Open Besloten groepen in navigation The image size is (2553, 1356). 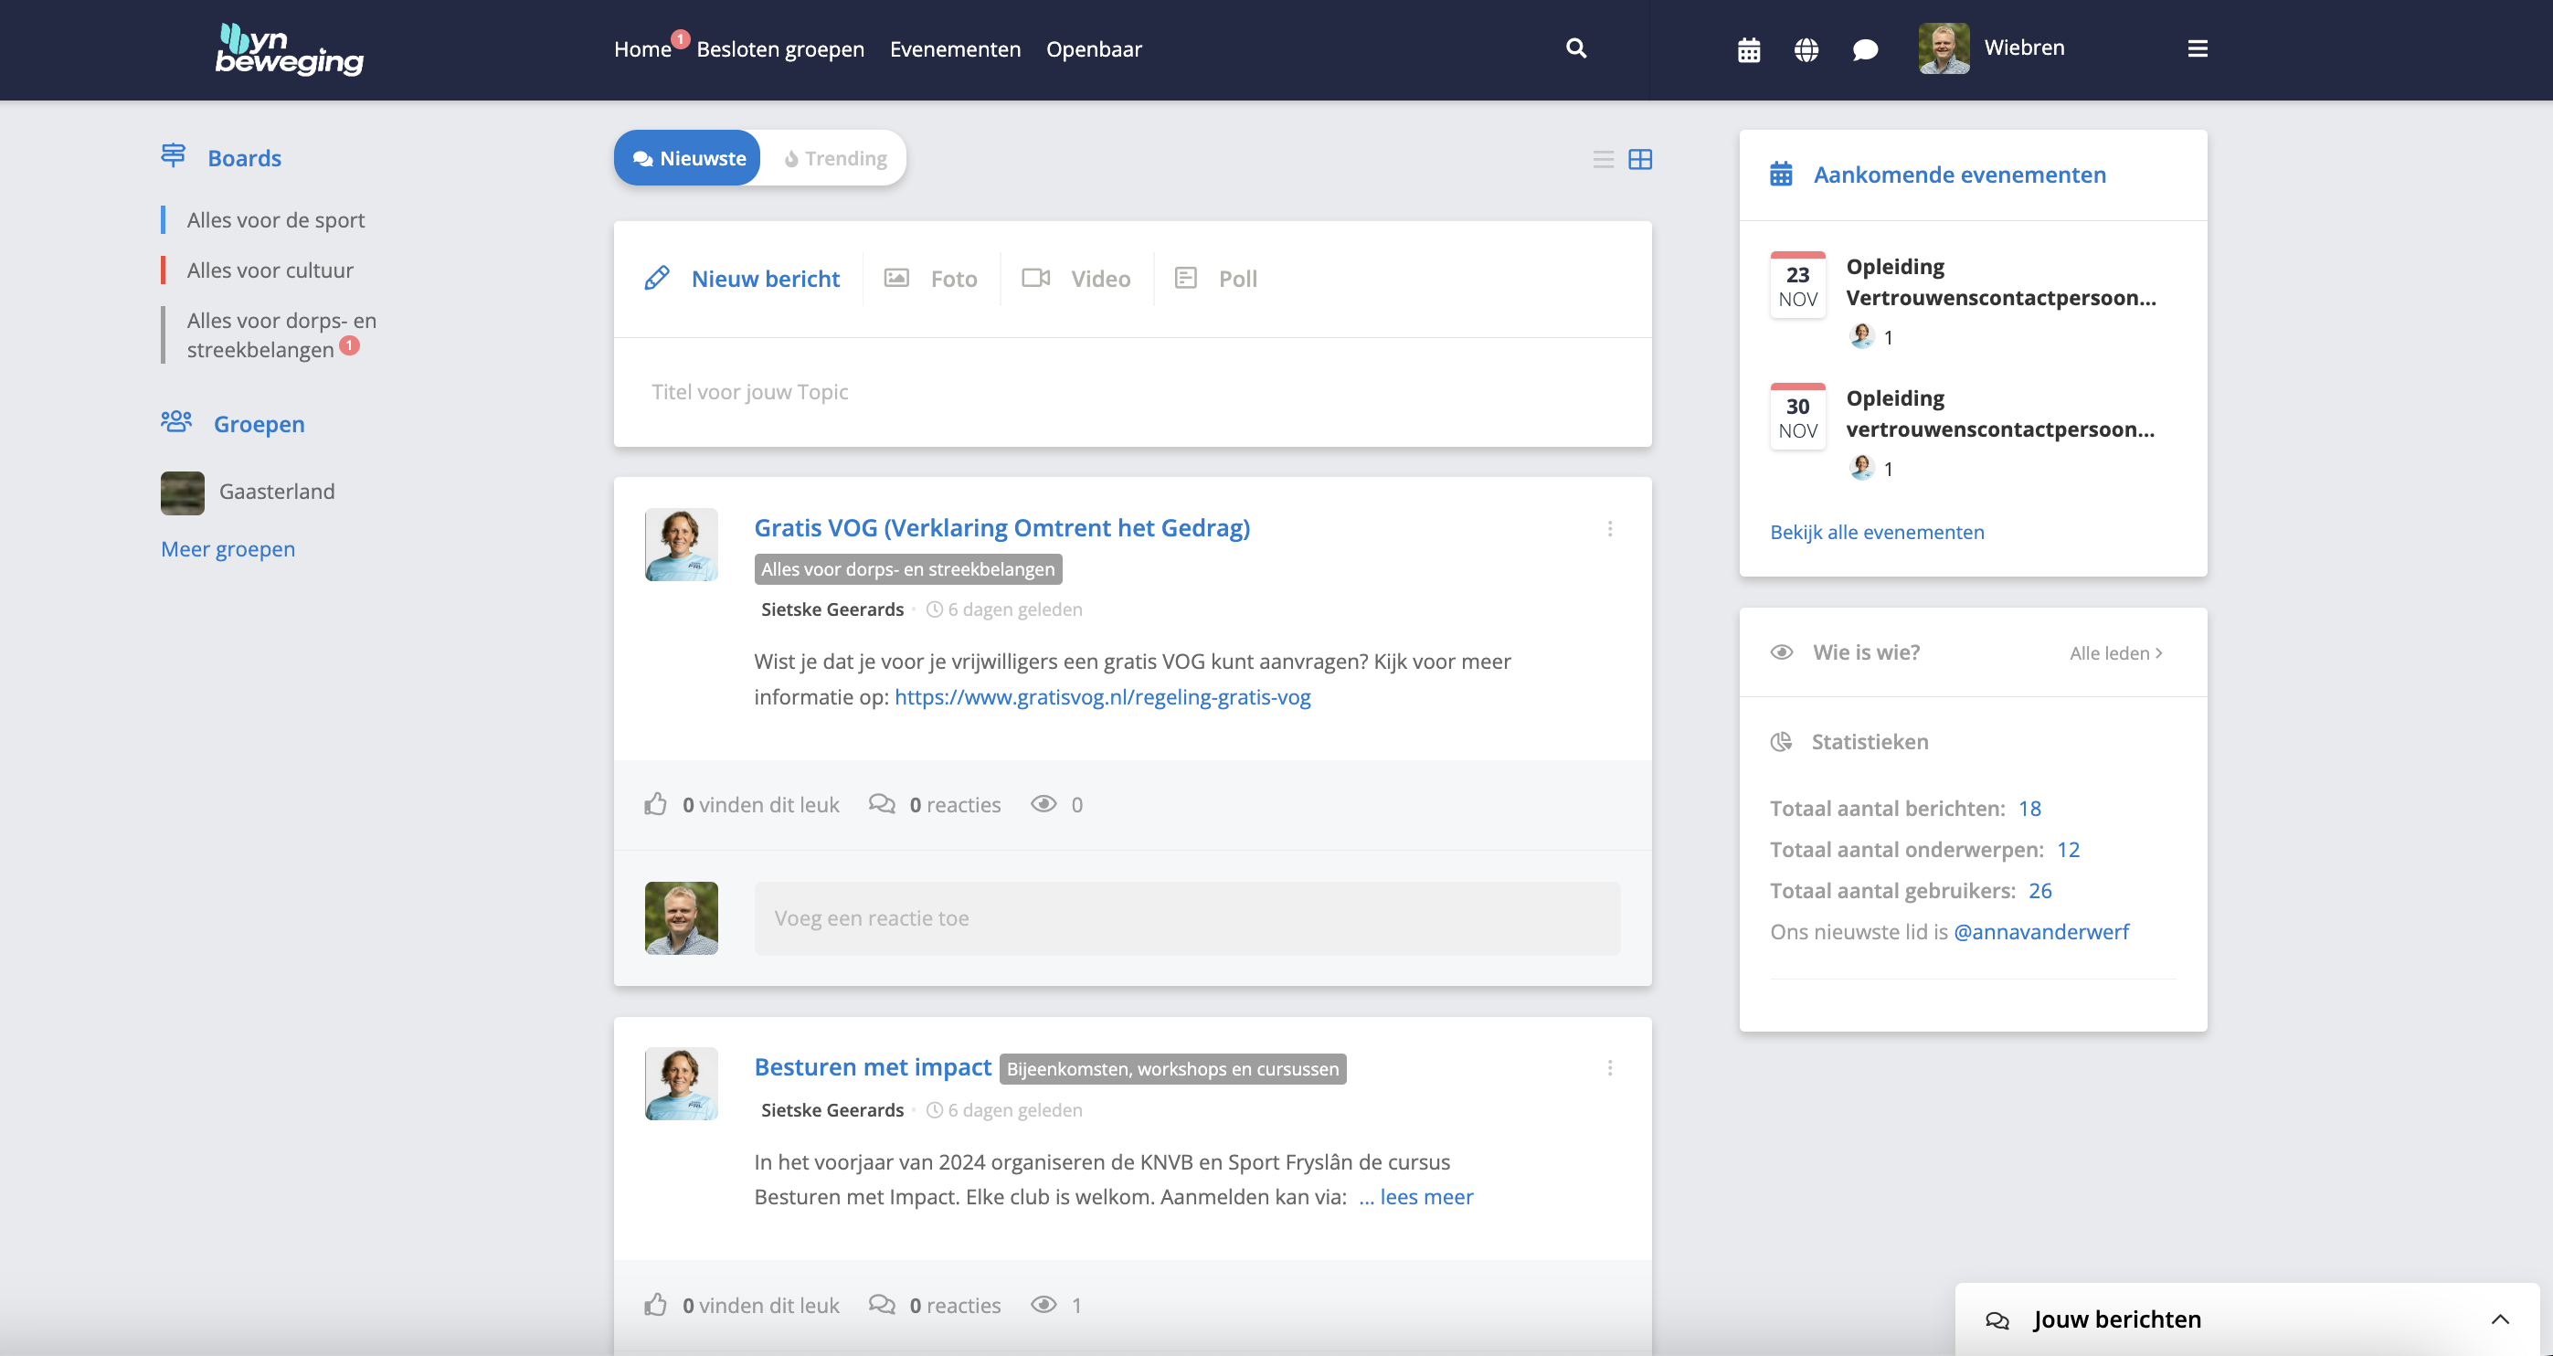pyautogui.click(x=780, y=48)
